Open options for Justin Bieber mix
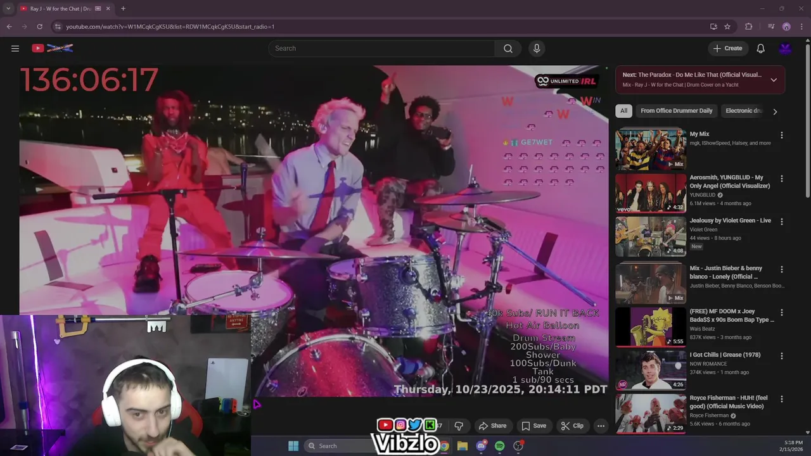 (781, 269)
